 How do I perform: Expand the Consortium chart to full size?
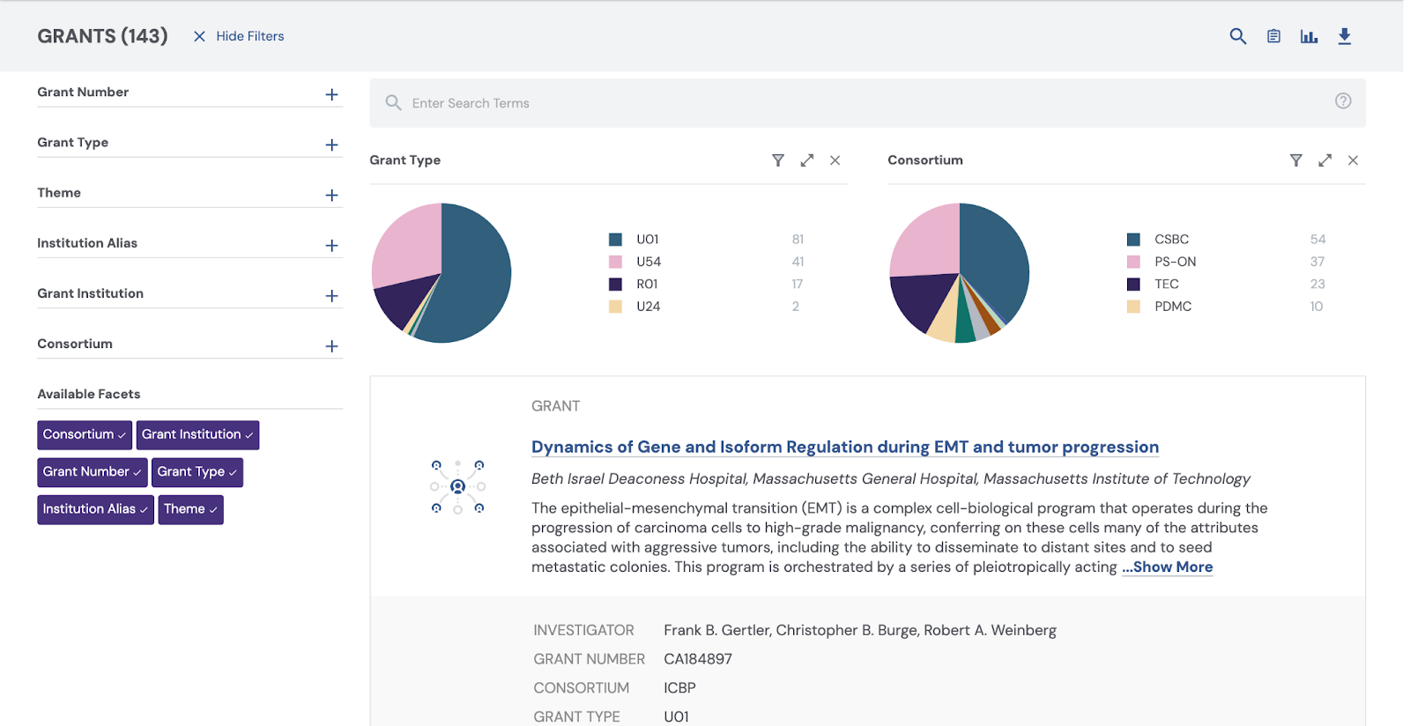click(x=1325, y=160)
